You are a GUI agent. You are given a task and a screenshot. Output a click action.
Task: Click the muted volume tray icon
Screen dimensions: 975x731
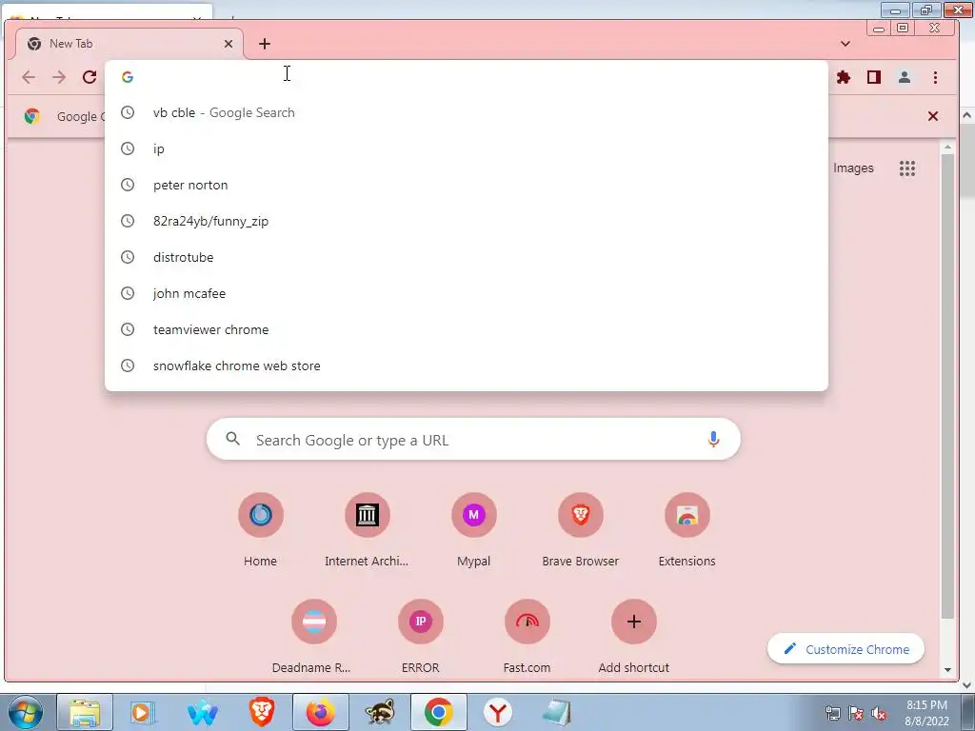(x=879, y=714)
